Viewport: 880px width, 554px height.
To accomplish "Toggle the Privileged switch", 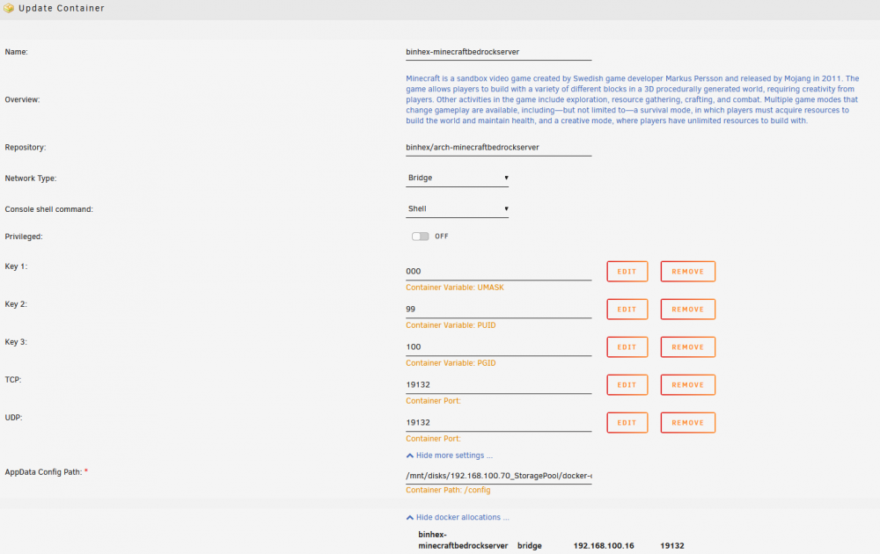I will [420, 236].
